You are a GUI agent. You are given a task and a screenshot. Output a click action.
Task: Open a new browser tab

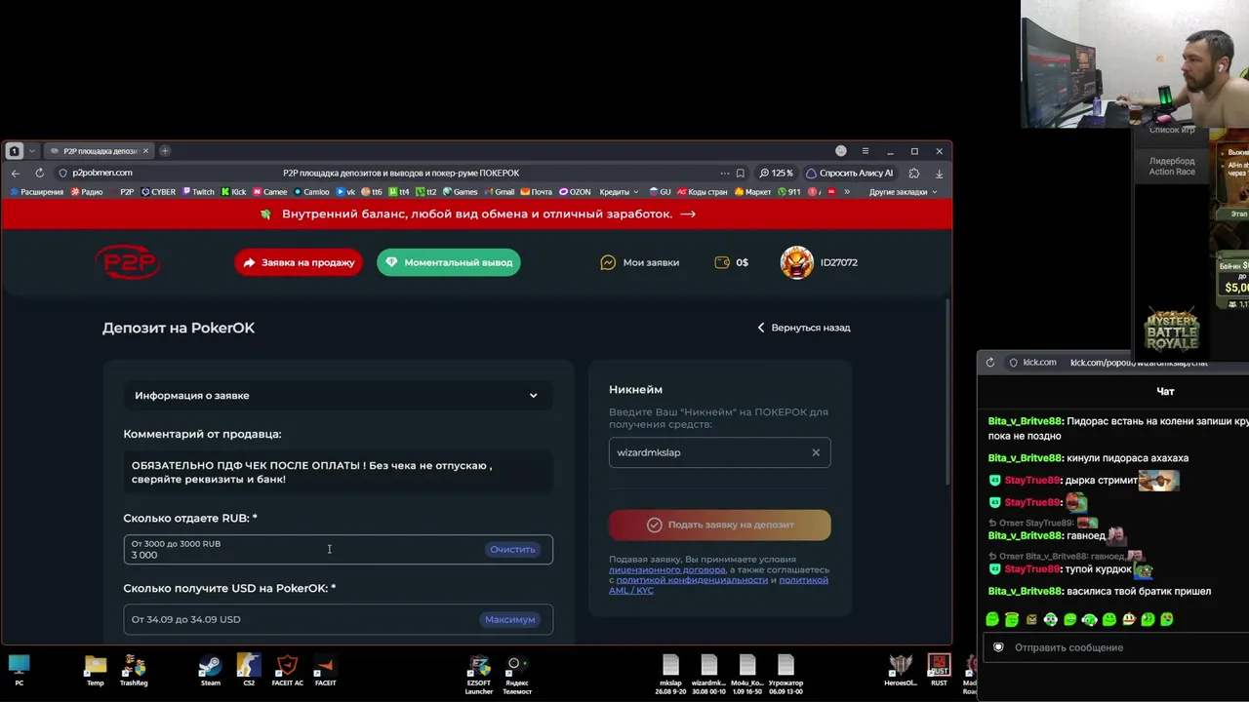165,151
